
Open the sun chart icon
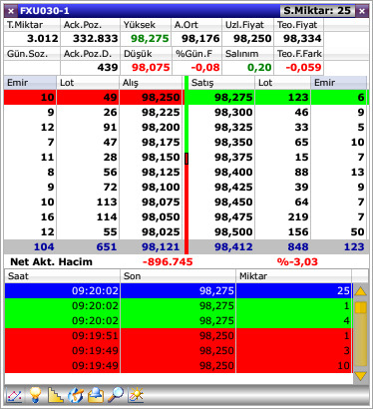click(x=136, y=395)
